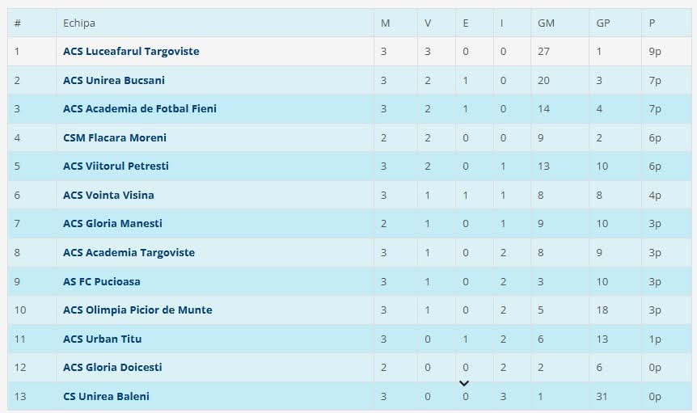This screenshot has width=697, height=413.
Task: Click the GM column header
Action: tap(546, 23)
